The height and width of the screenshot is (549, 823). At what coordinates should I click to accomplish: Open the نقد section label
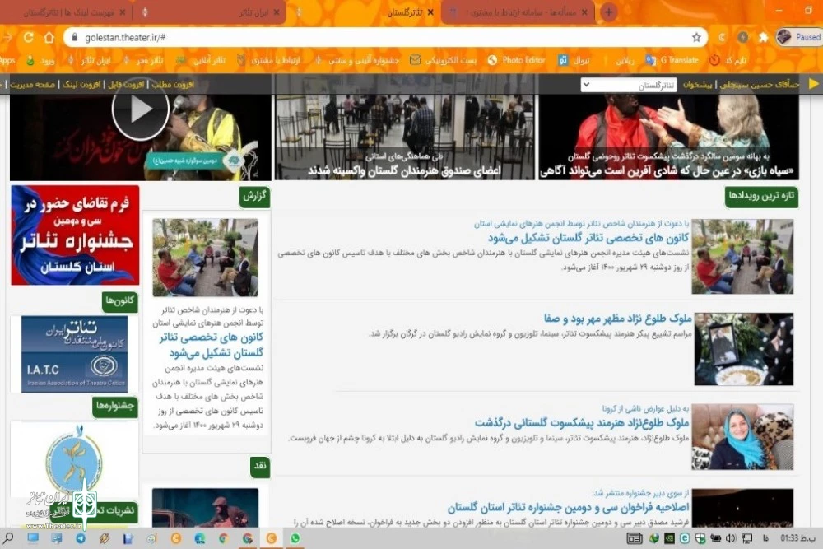(260, 467)
